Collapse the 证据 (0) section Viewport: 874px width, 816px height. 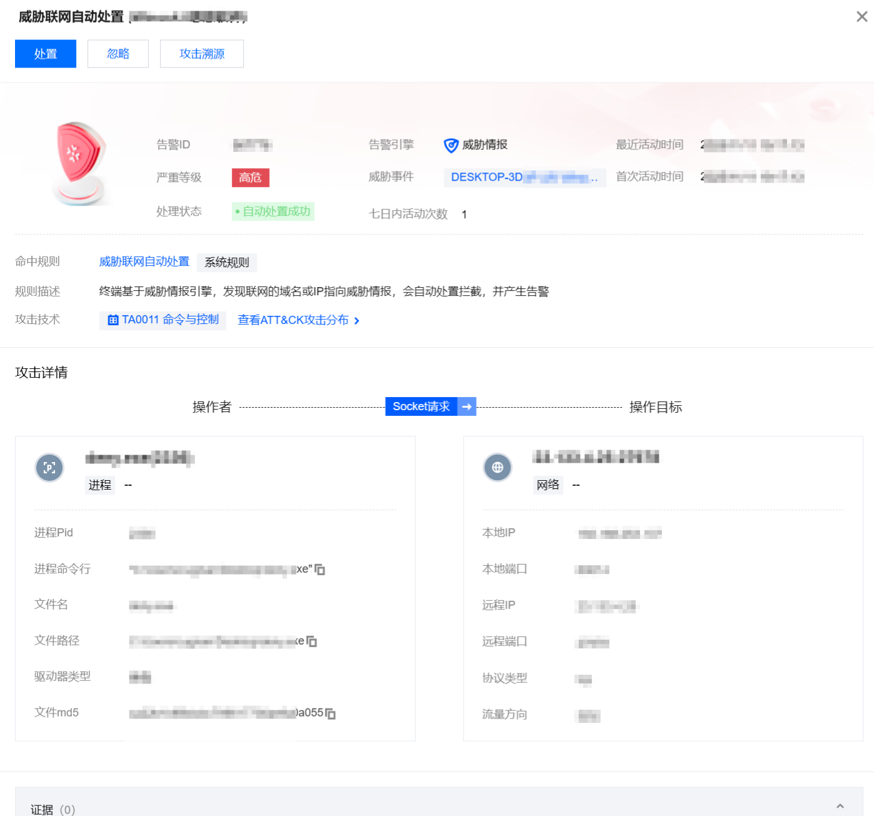point(840,807)
